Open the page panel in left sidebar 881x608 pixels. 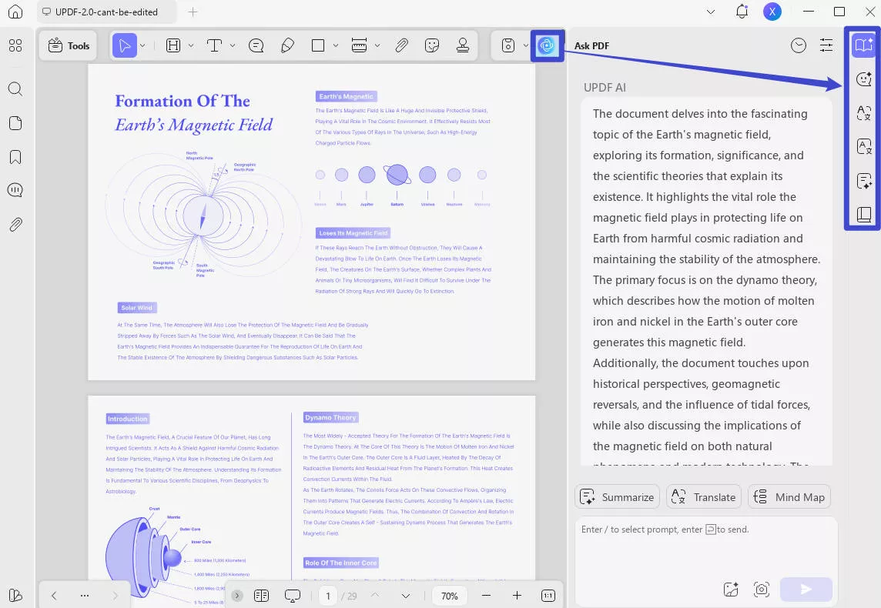[x=15, y=123]
